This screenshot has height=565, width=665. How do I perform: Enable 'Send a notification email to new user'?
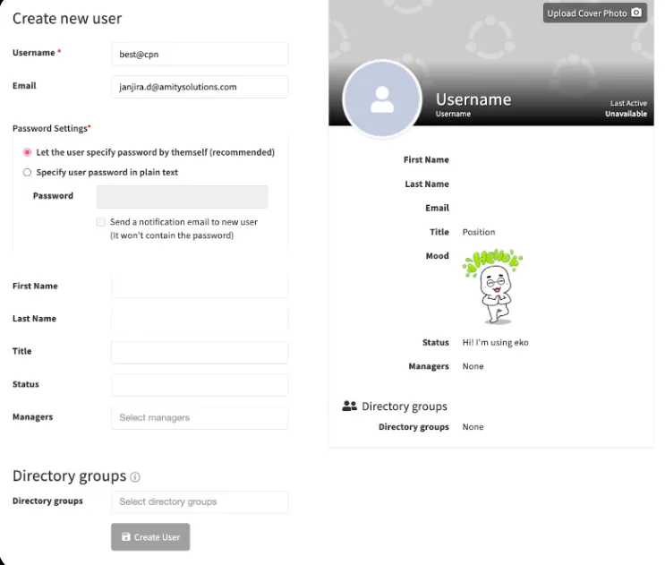click(x=100, y=222)
